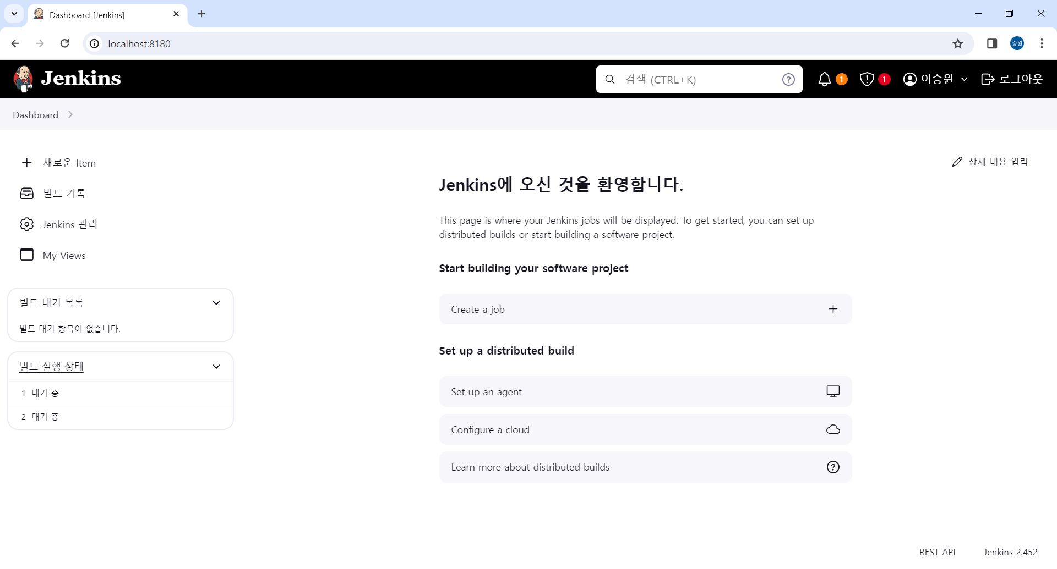
Task: Click the site information icon in address bar
Action: [x=95, y=43]
